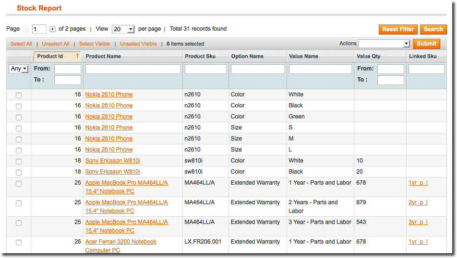
Task: Open 3yr_p_l linked sku
Action: tap(418, 222)
